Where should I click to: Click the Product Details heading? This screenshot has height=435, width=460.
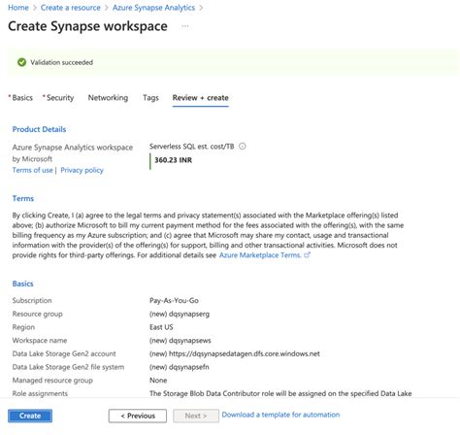(x=39, y=129)
